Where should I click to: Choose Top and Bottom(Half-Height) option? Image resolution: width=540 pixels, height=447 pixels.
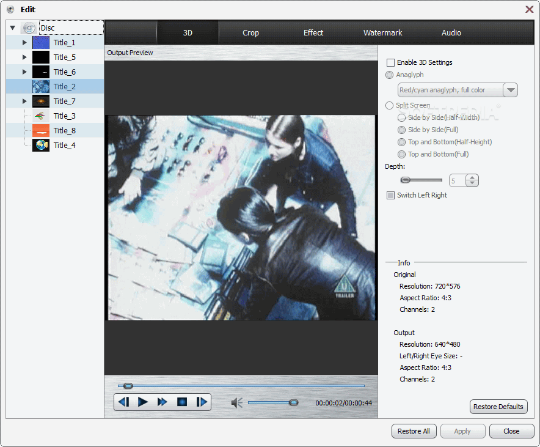point(401,142)
